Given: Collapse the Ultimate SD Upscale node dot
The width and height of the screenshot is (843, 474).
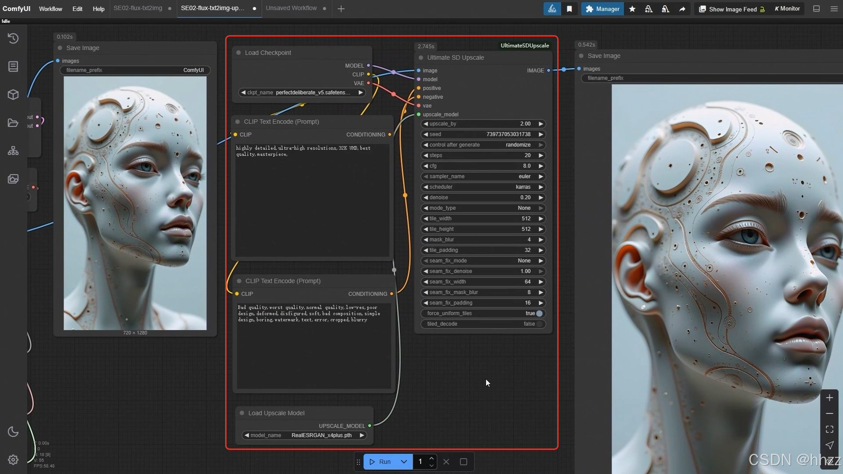Looking at the screenshot, I should point(421,57).
